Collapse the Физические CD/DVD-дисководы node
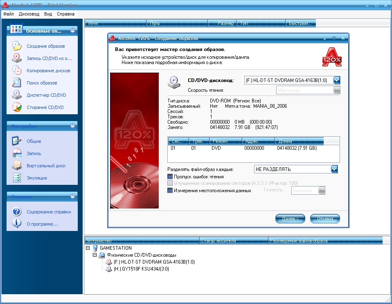This screenshot has width=392, height=304. (x=95, y=255)
